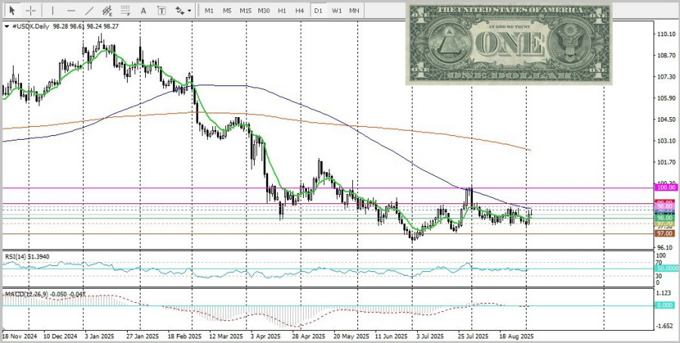680x343 pixels.
Task: Select the crosshair tool
Action: pos(30,10)
